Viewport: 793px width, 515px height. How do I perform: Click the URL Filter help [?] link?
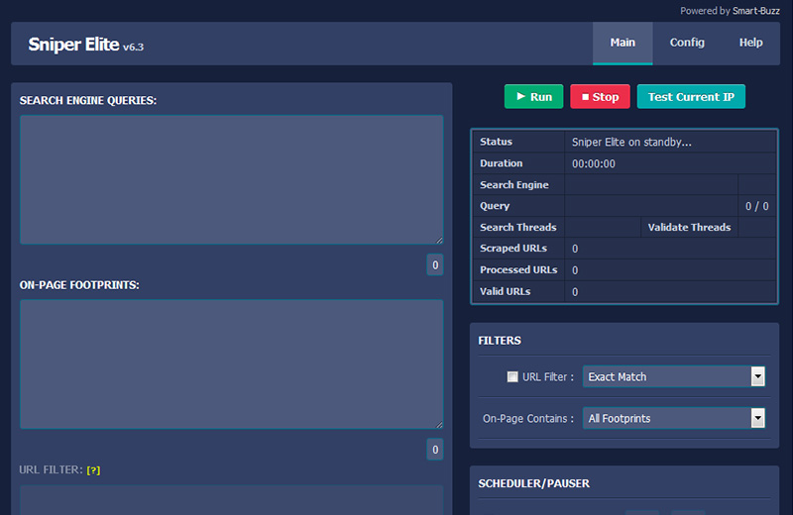pos(93,470)
